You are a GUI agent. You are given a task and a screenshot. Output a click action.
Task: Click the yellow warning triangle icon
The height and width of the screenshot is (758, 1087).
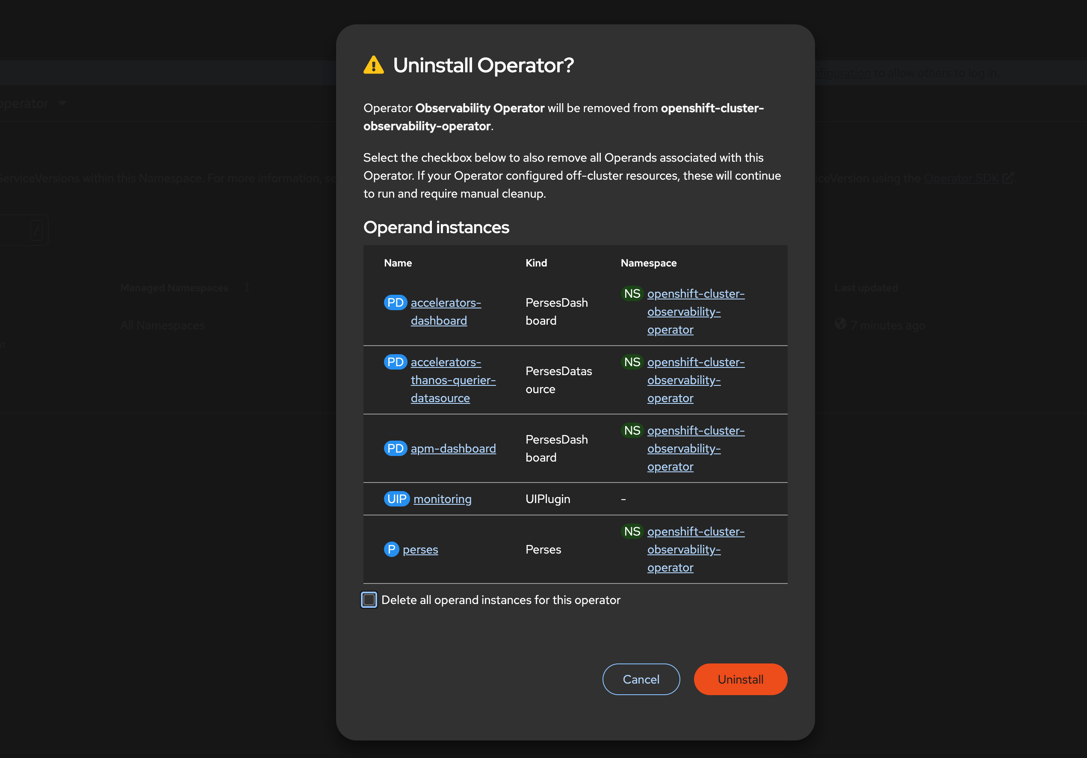374,65
